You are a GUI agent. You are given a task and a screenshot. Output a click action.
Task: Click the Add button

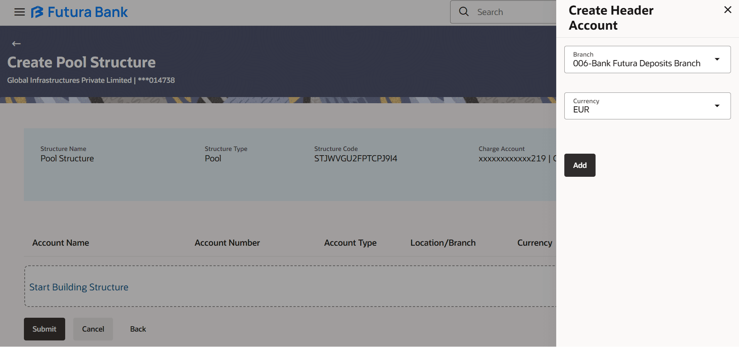click(580, 165)
